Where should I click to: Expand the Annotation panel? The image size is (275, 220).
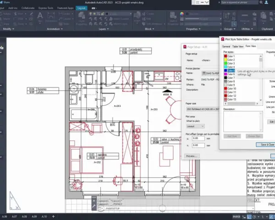pos(55,29)
